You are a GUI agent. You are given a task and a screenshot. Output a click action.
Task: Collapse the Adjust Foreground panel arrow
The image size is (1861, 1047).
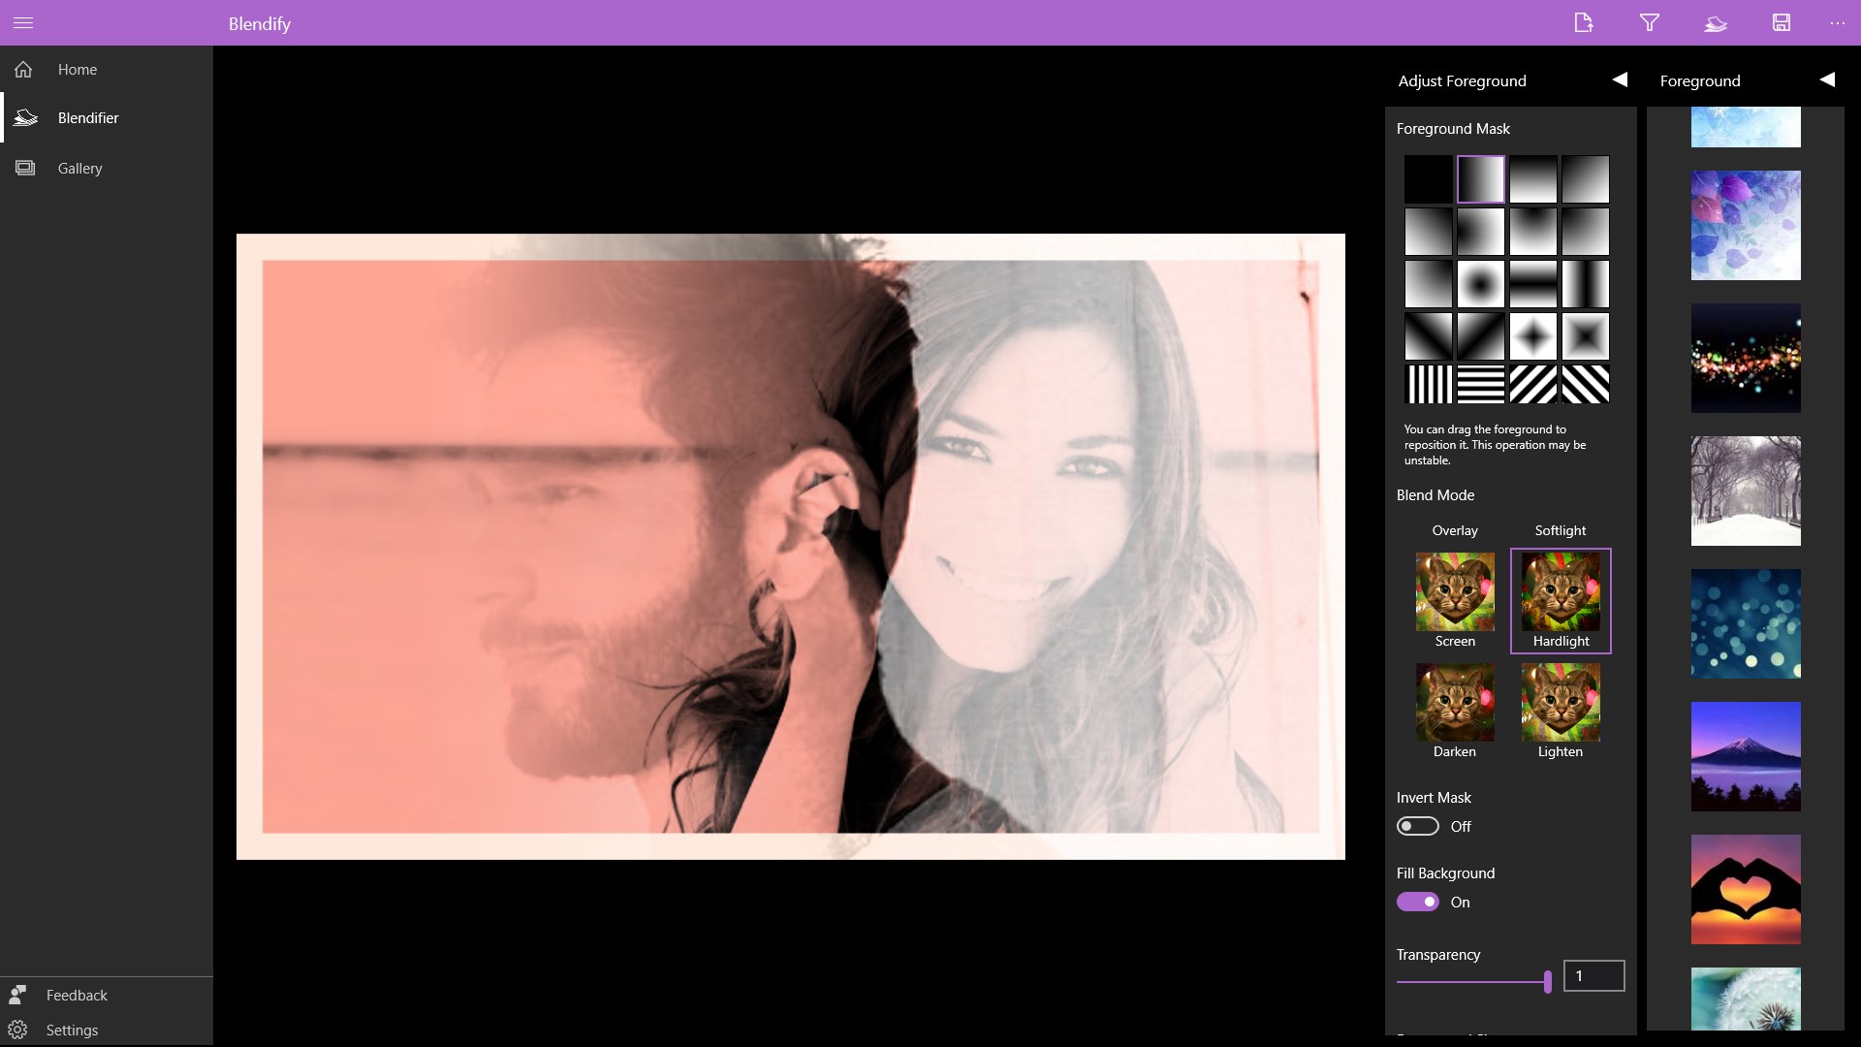[x=1620, y=79]
